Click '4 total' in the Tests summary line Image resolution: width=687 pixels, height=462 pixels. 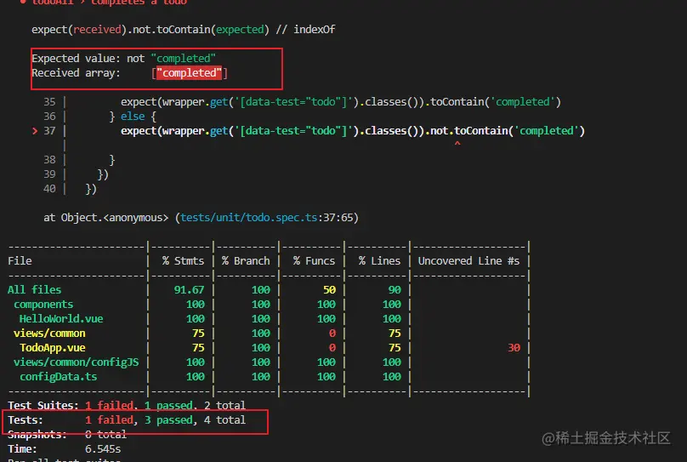point(224,420)
